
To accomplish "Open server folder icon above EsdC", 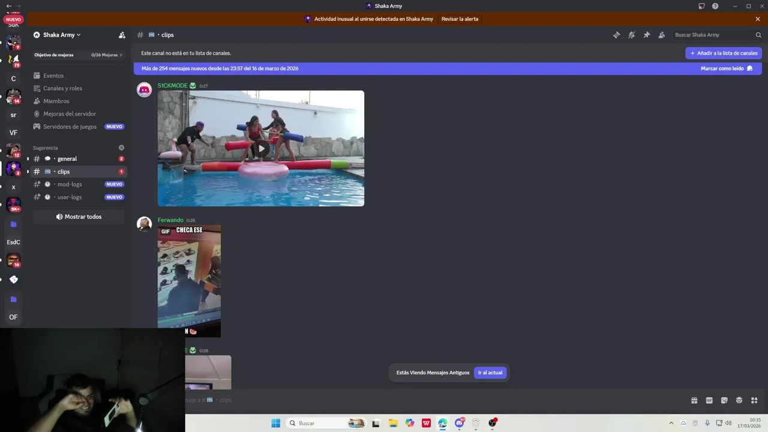I will pos(13,224).
